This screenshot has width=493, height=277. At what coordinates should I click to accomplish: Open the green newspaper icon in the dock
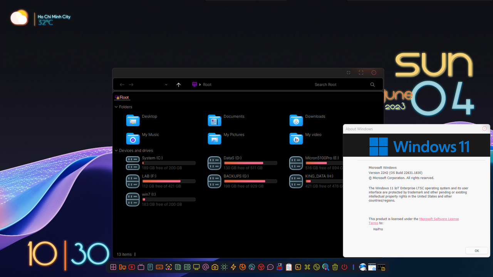(178, 267)
